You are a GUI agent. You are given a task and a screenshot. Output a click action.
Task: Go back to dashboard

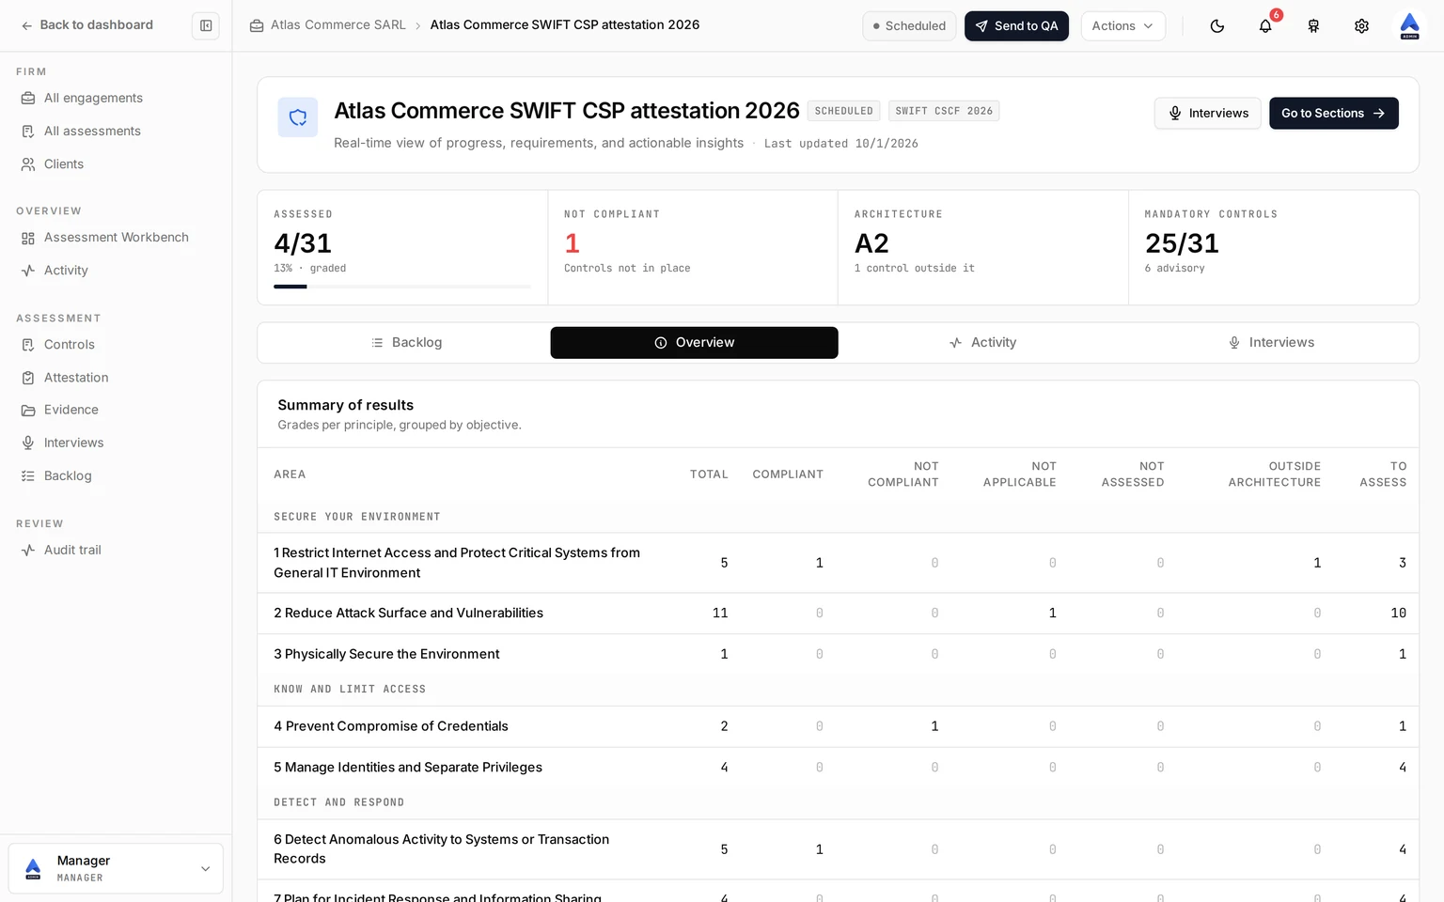(86, 25)
